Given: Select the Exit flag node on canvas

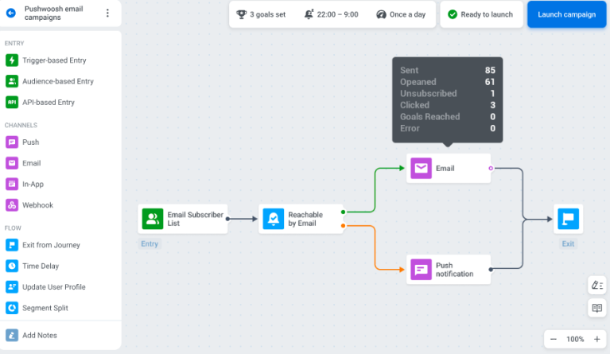Looking at the screenshot, I should tap(569, 219).
